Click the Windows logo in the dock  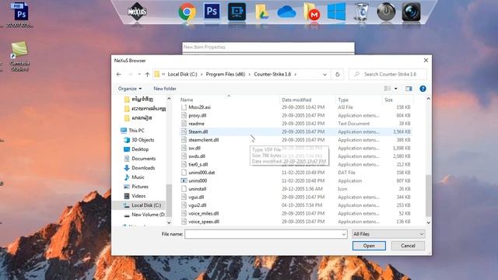pyautogui.click(x=336, y=12)
